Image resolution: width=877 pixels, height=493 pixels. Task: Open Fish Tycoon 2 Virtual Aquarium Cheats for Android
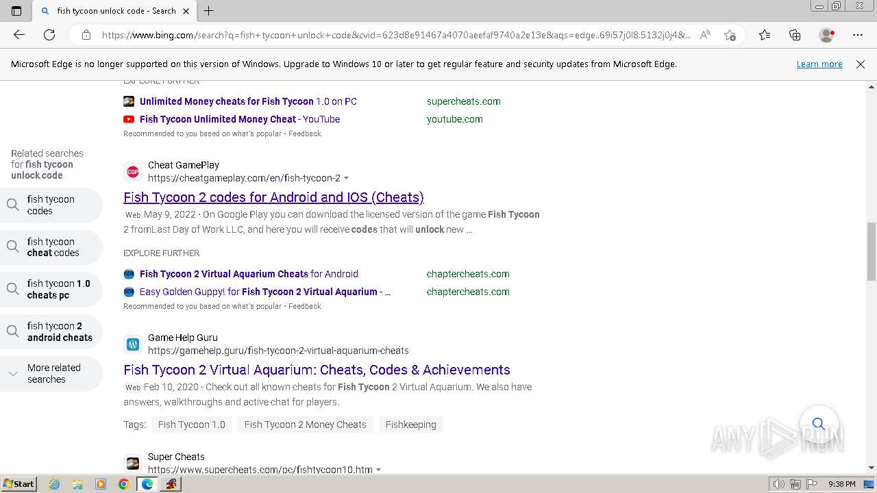pyautogui.click(x=249, y=274)
